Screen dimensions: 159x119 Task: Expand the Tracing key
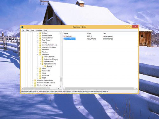tap(38, 43)
